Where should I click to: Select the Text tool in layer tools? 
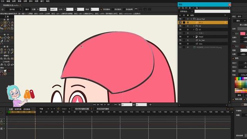point(8,53)
